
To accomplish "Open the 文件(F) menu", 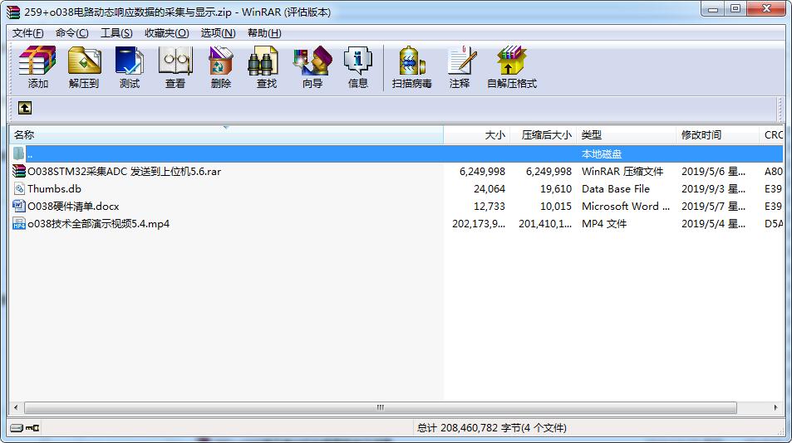I will [x=27, y=32].
